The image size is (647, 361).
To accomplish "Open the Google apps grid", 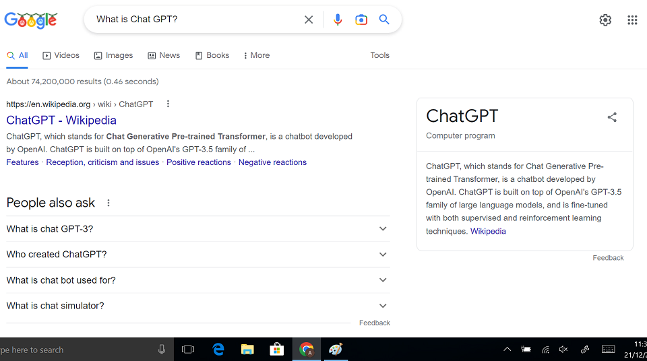I will click(x=632, y=20).
